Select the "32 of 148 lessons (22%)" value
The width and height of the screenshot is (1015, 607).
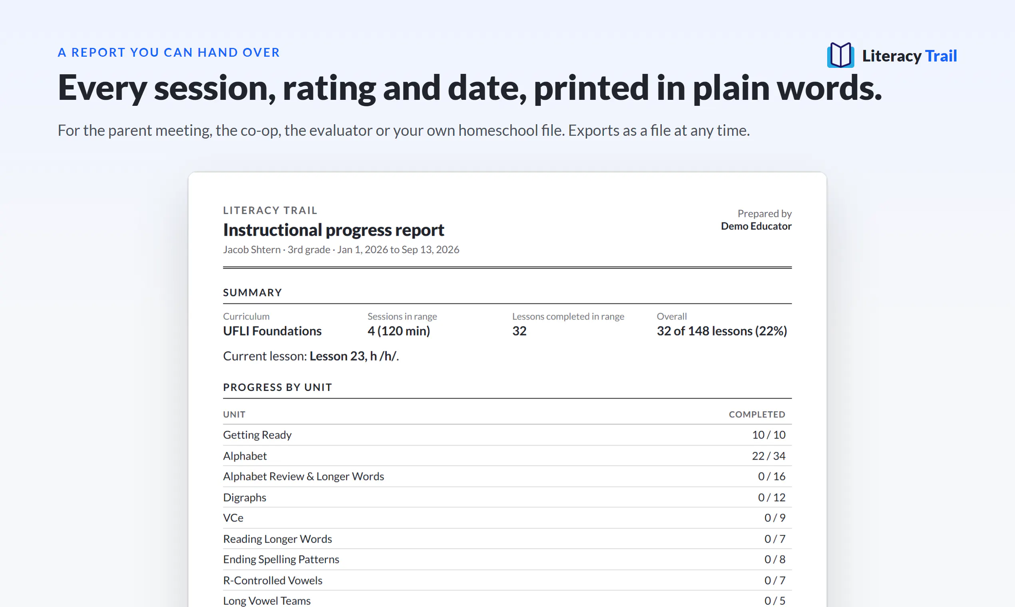coord(722,331)
